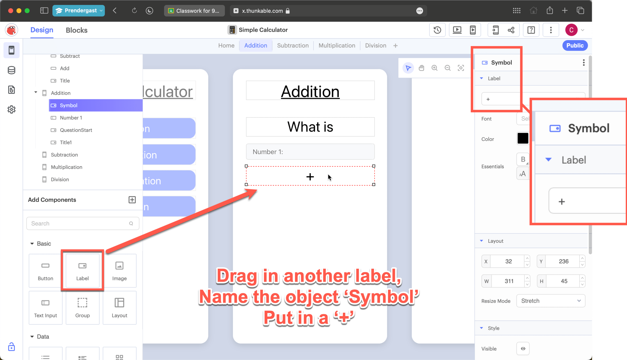
Task: Open the Resize Mode Stretch dropdown
Action: pos(551,301)
